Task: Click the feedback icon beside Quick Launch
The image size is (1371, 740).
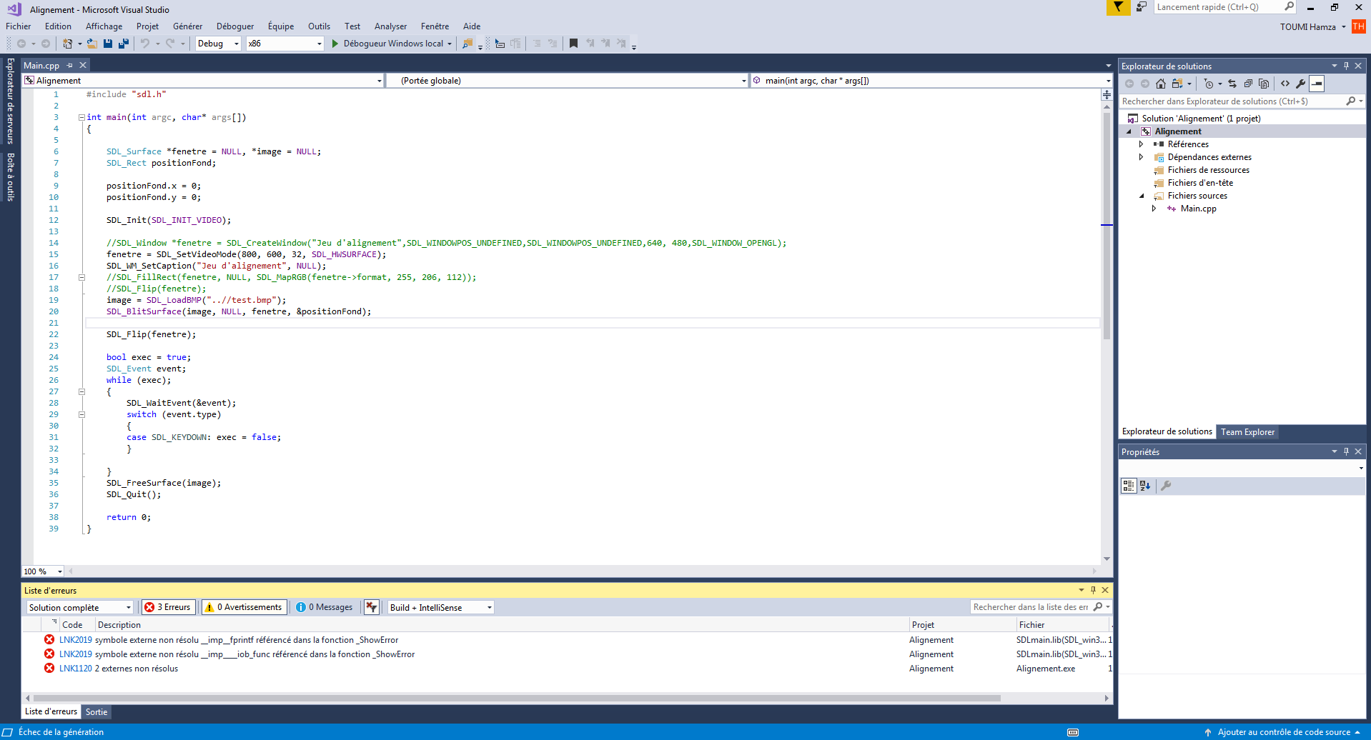Action: point(1142,7)
